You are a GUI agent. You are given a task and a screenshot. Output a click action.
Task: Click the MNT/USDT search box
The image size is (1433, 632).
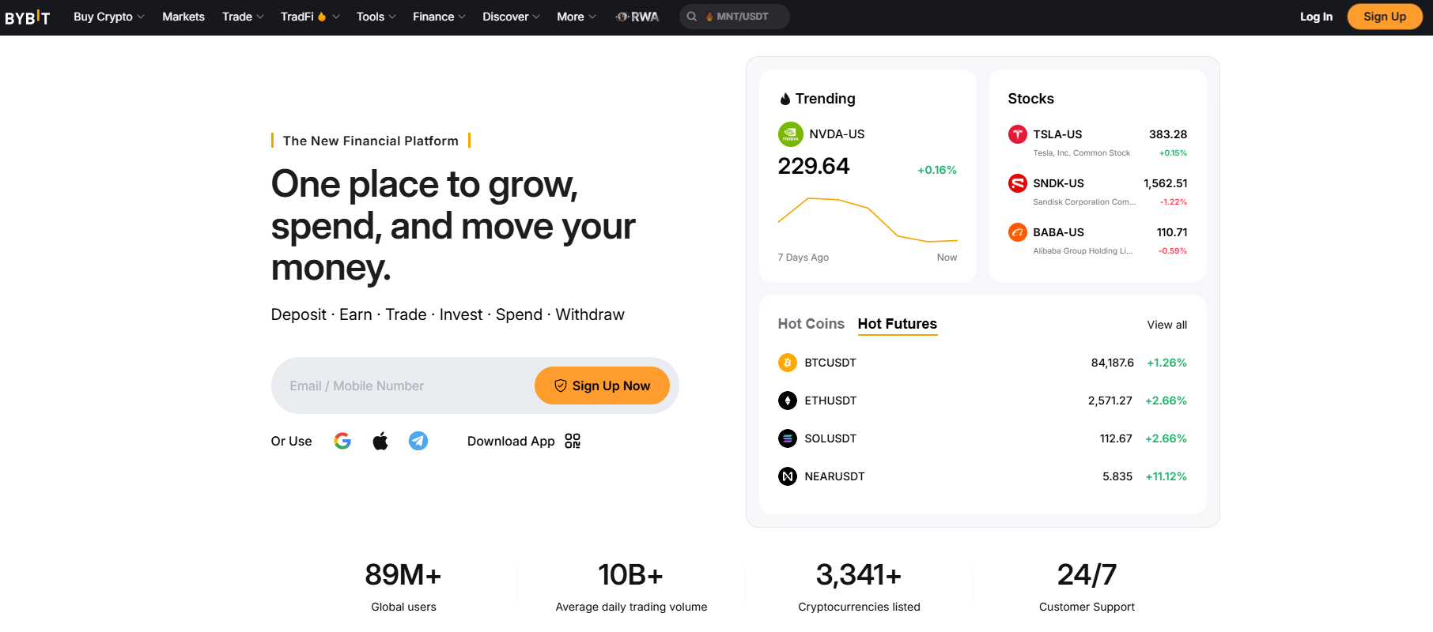(735, 17)
